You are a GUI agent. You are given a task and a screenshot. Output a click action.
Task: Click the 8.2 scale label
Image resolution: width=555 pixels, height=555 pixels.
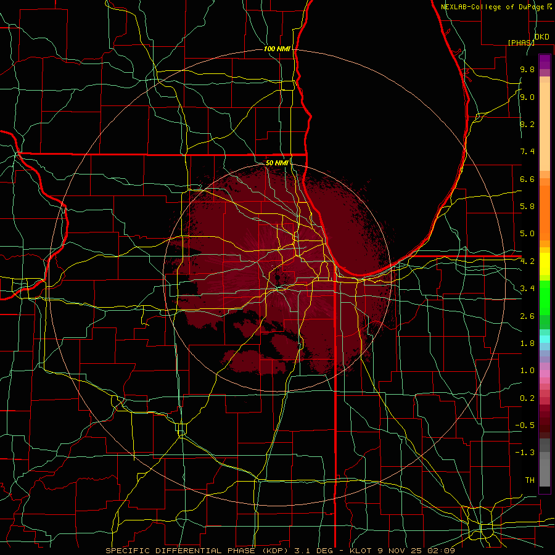pos(527,124)
